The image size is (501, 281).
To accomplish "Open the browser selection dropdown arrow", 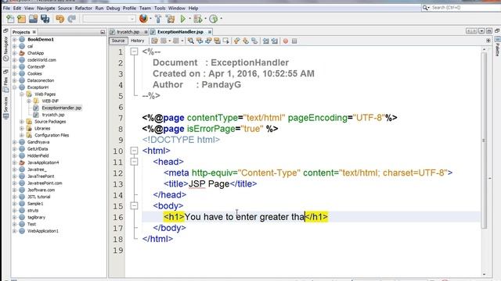I will pos(150,19).
